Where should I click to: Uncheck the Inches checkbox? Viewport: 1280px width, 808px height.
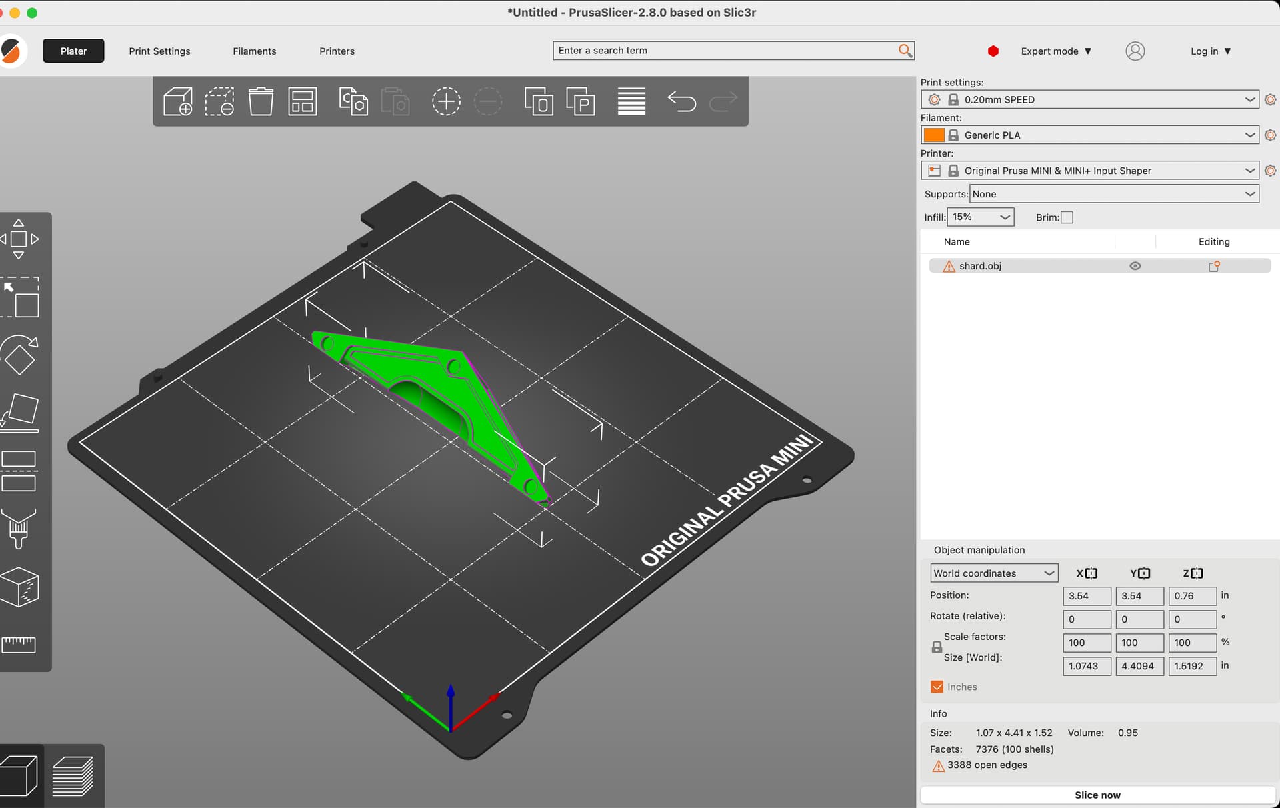[937, 687]
